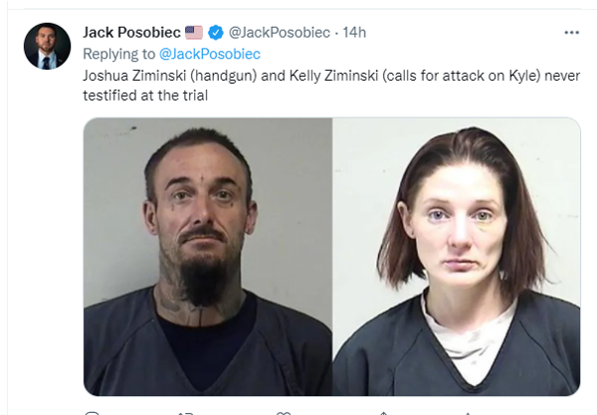The image size is (597, 415).
Task: Click the heart like icon below the tweet
Action: [284, 413]
